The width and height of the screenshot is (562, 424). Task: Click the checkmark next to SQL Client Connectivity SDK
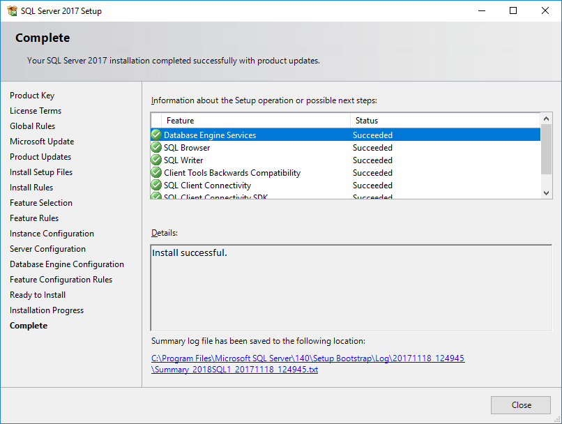tap(155, 196)
